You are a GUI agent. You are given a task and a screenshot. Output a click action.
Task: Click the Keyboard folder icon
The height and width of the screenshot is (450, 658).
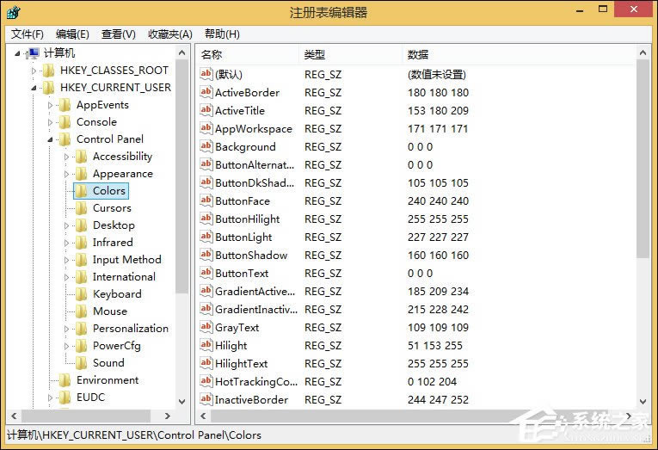[x=81, y=294]
